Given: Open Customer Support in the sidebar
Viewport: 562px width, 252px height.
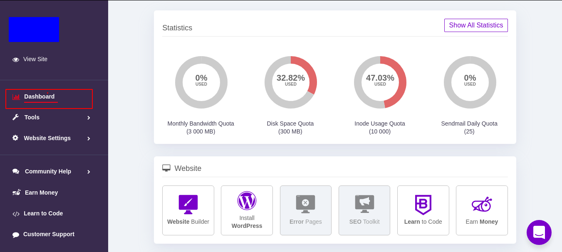Looking at the screenshot, I should click(49, 234).
